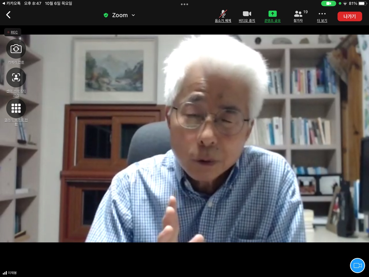
Task: Switch camera with 카메라 전환
Action: point(16,52)
